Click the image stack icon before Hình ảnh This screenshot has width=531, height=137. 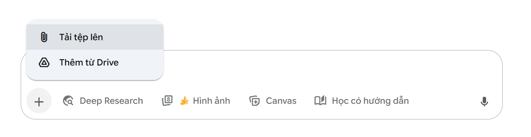point(167,101)
